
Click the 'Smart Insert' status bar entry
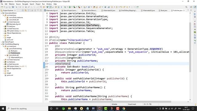coord(132,104)
